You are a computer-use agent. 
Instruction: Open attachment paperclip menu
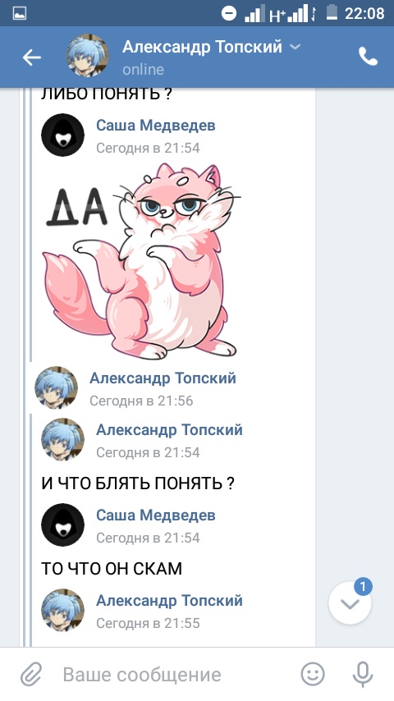[x=31, y=674]
